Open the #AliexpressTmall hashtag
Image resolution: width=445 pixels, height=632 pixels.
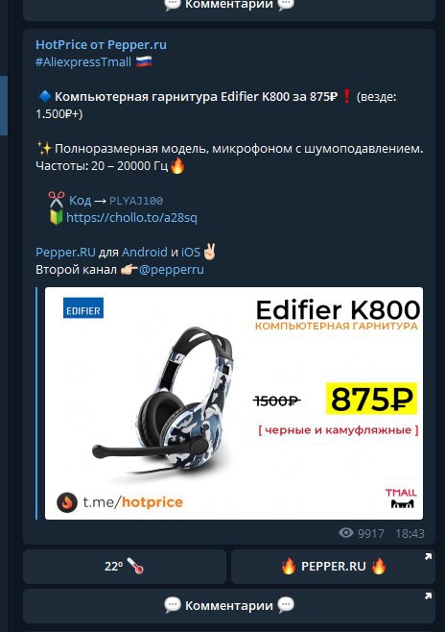(x=83, y=62)
